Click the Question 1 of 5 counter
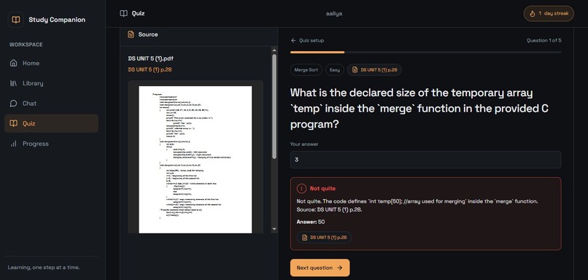The image size is (588, 280). [x=543, y=41]
